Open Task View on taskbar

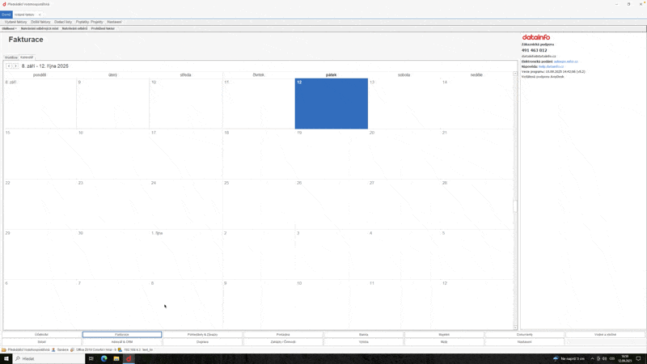pos(91,358)
